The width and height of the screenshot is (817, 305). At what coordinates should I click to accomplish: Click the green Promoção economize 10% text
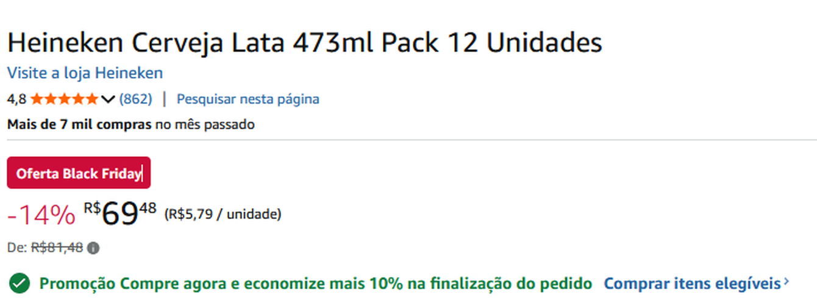(x=315, y=284)
